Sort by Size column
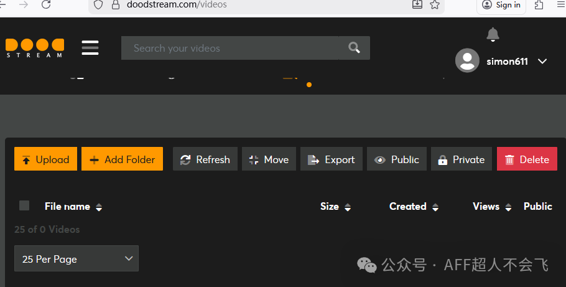Image resolution: width=566 pixels, height=287 pixels. (x=330, y=207)
